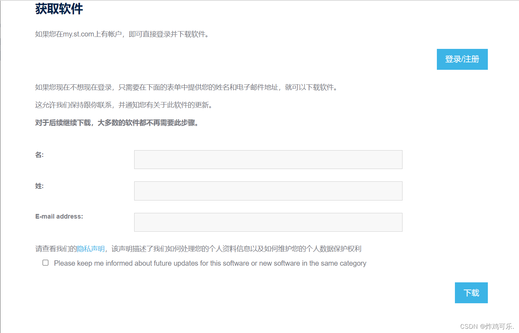Click the CSDN @炸鸡可乐 watermark text

click(x=486, y=326)
